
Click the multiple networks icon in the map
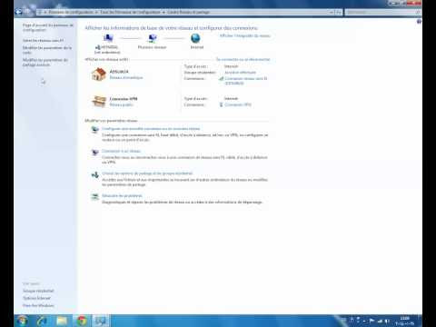(153, 38)
